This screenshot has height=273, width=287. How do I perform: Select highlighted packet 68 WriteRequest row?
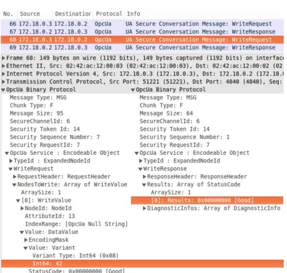coord(142,40)
